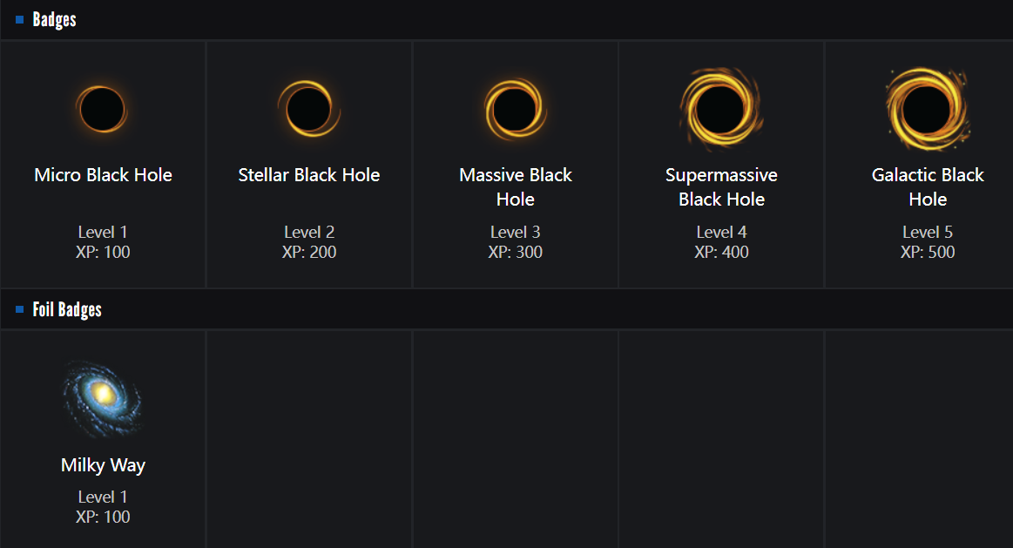Image resolution: width=1013 pixels, height=548 pixels.
Task: Select the Supermassive Black Hole title text
Action: (x=721, y=187)
